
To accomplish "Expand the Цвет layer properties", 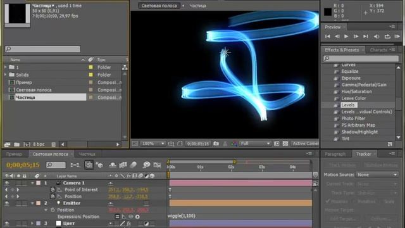I will click(32, 224).
